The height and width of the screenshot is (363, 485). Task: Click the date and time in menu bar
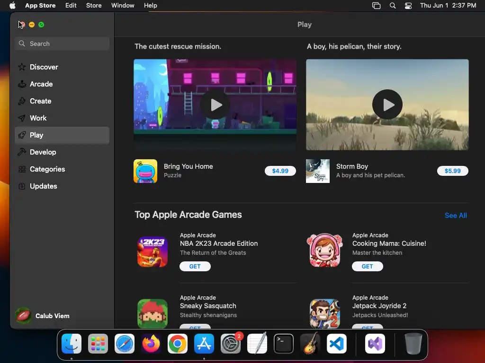[x=448, y=6]
